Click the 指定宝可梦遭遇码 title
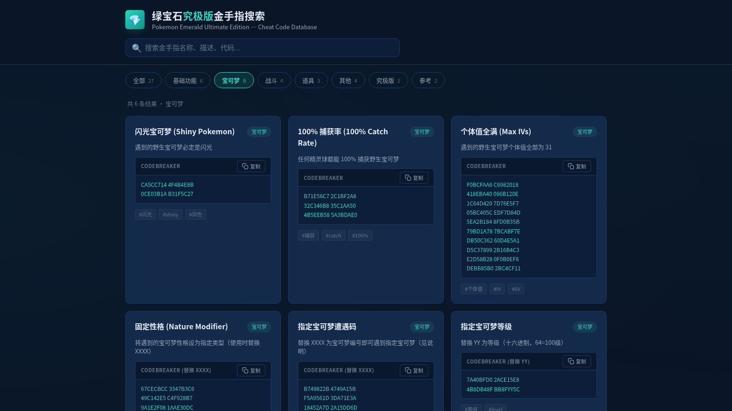This screenshot has width=732, height=411. point(327,327)
